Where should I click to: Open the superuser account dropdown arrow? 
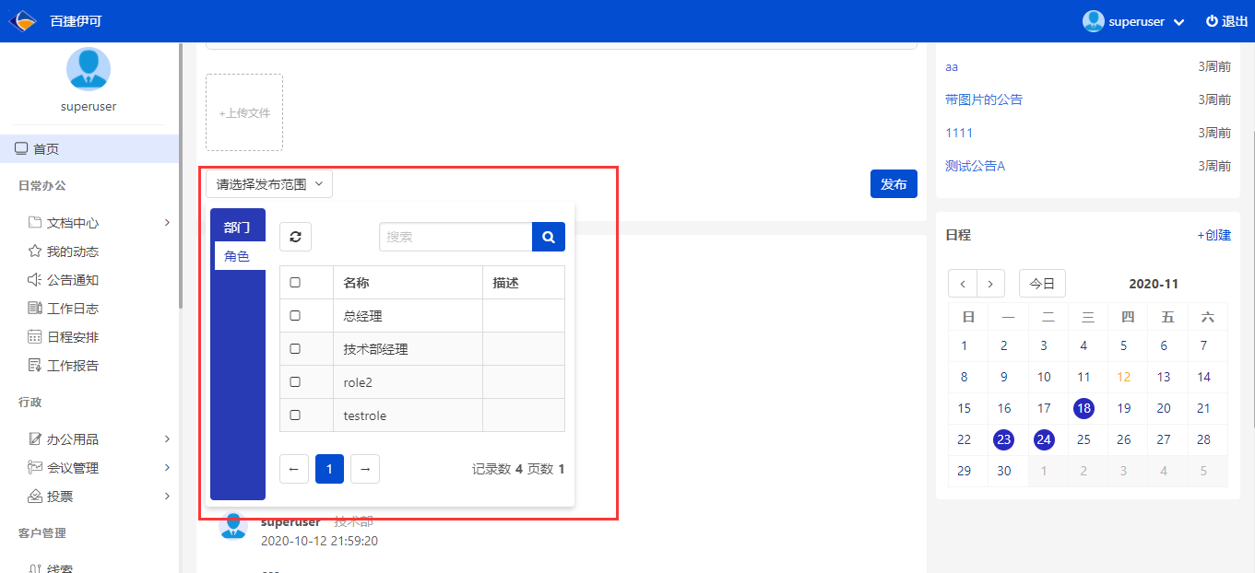coord(1178,22)
